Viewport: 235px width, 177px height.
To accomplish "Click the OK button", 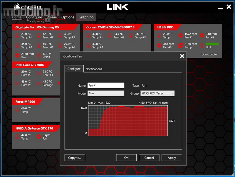I will pos(126,158).
